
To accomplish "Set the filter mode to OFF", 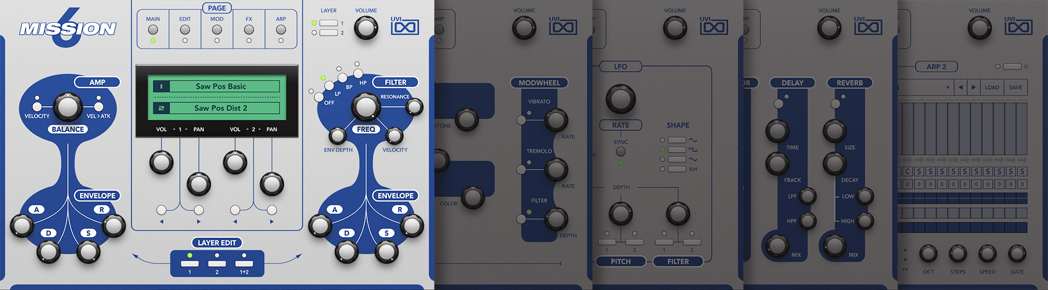I will point(320,97).
